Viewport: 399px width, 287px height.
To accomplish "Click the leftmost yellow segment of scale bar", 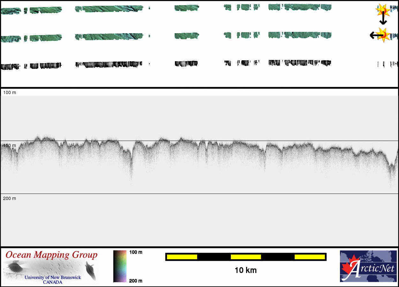I will pos(182,257).
